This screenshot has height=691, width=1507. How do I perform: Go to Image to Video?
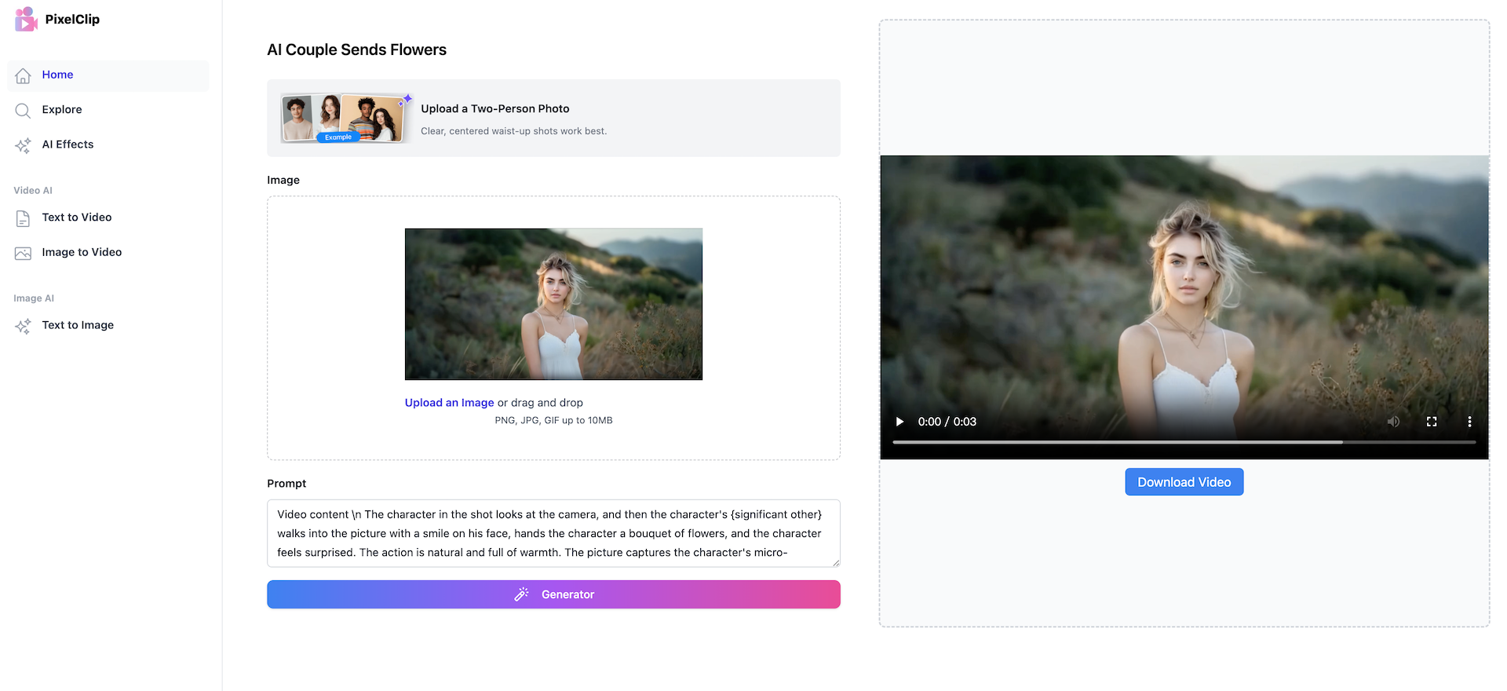(108, 253)
